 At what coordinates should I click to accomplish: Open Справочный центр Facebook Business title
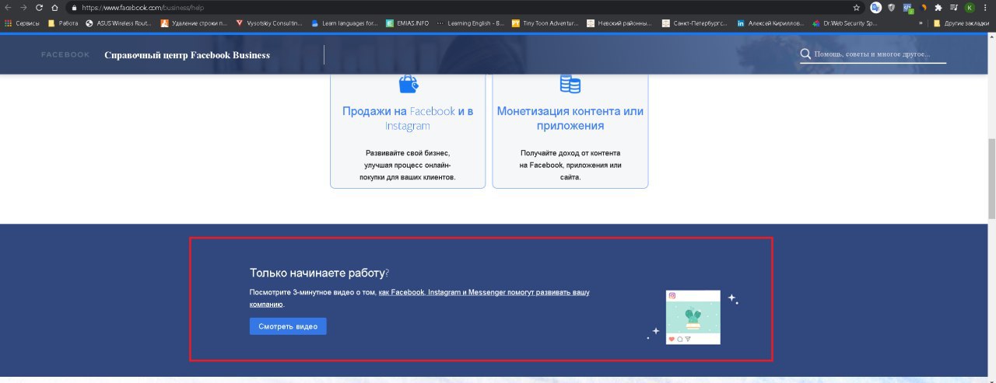188,55
